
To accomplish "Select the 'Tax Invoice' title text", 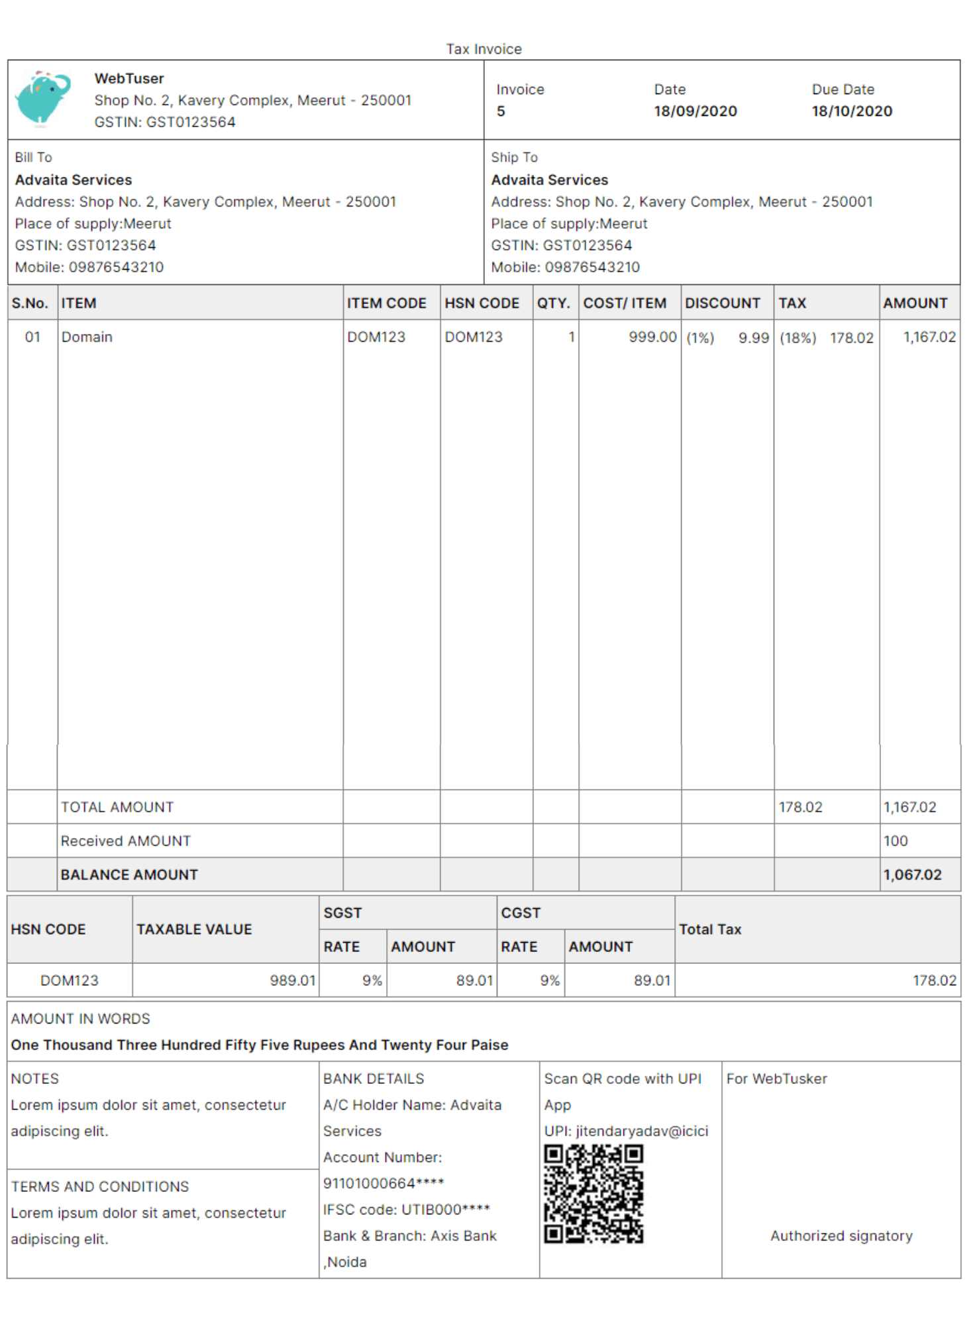I will coord(484,49).
